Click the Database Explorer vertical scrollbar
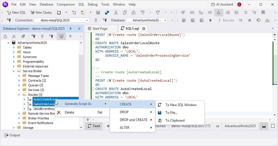 pos(81,85)
